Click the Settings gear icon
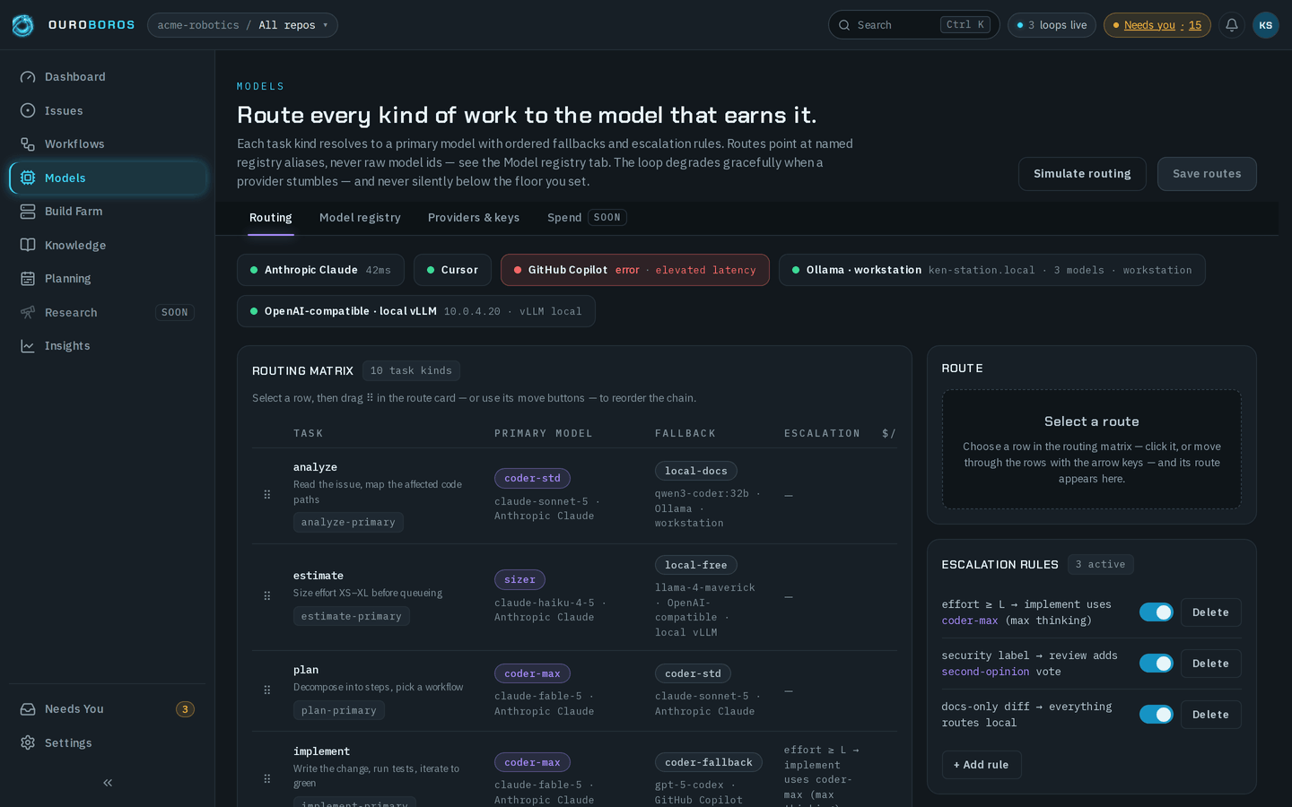 [x=28, y=742]
